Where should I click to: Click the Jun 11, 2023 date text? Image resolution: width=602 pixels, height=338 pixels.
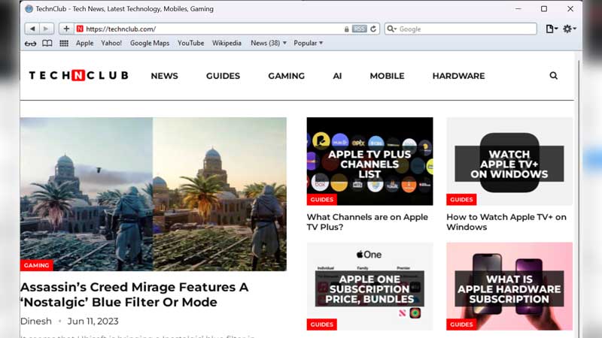[x=93, y=321]
